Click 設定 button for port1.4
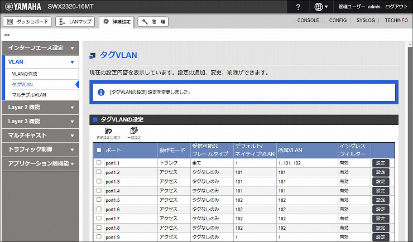Image resolution: width=413 pixels, height=242 pixels. click(x=381, y=191)
